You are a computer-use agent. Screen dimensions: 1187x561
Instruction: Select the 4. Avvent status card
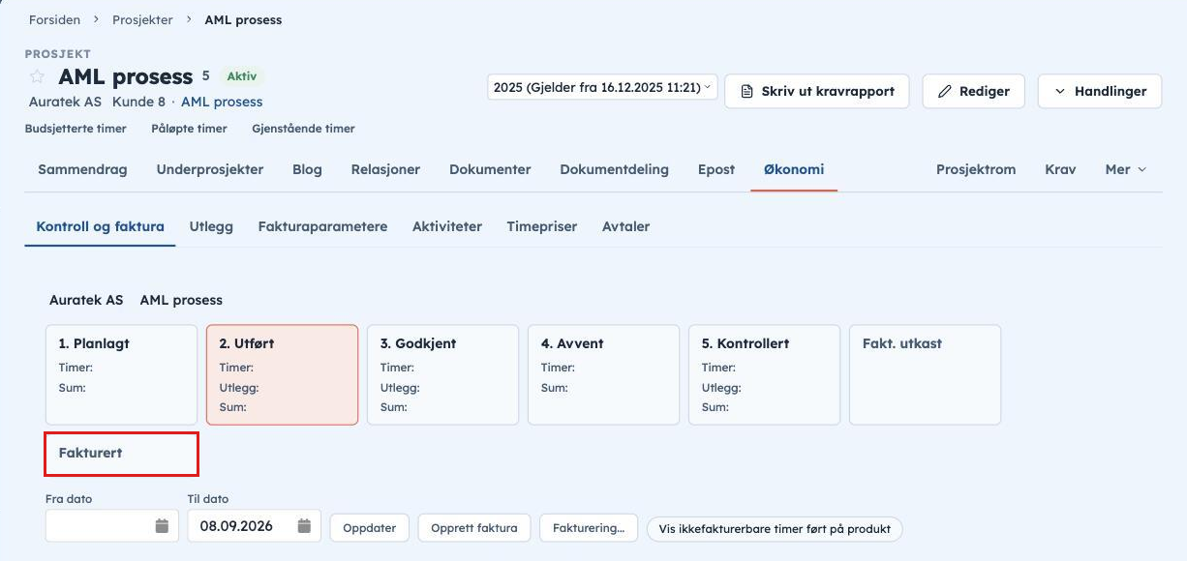(x=603, y=374)
